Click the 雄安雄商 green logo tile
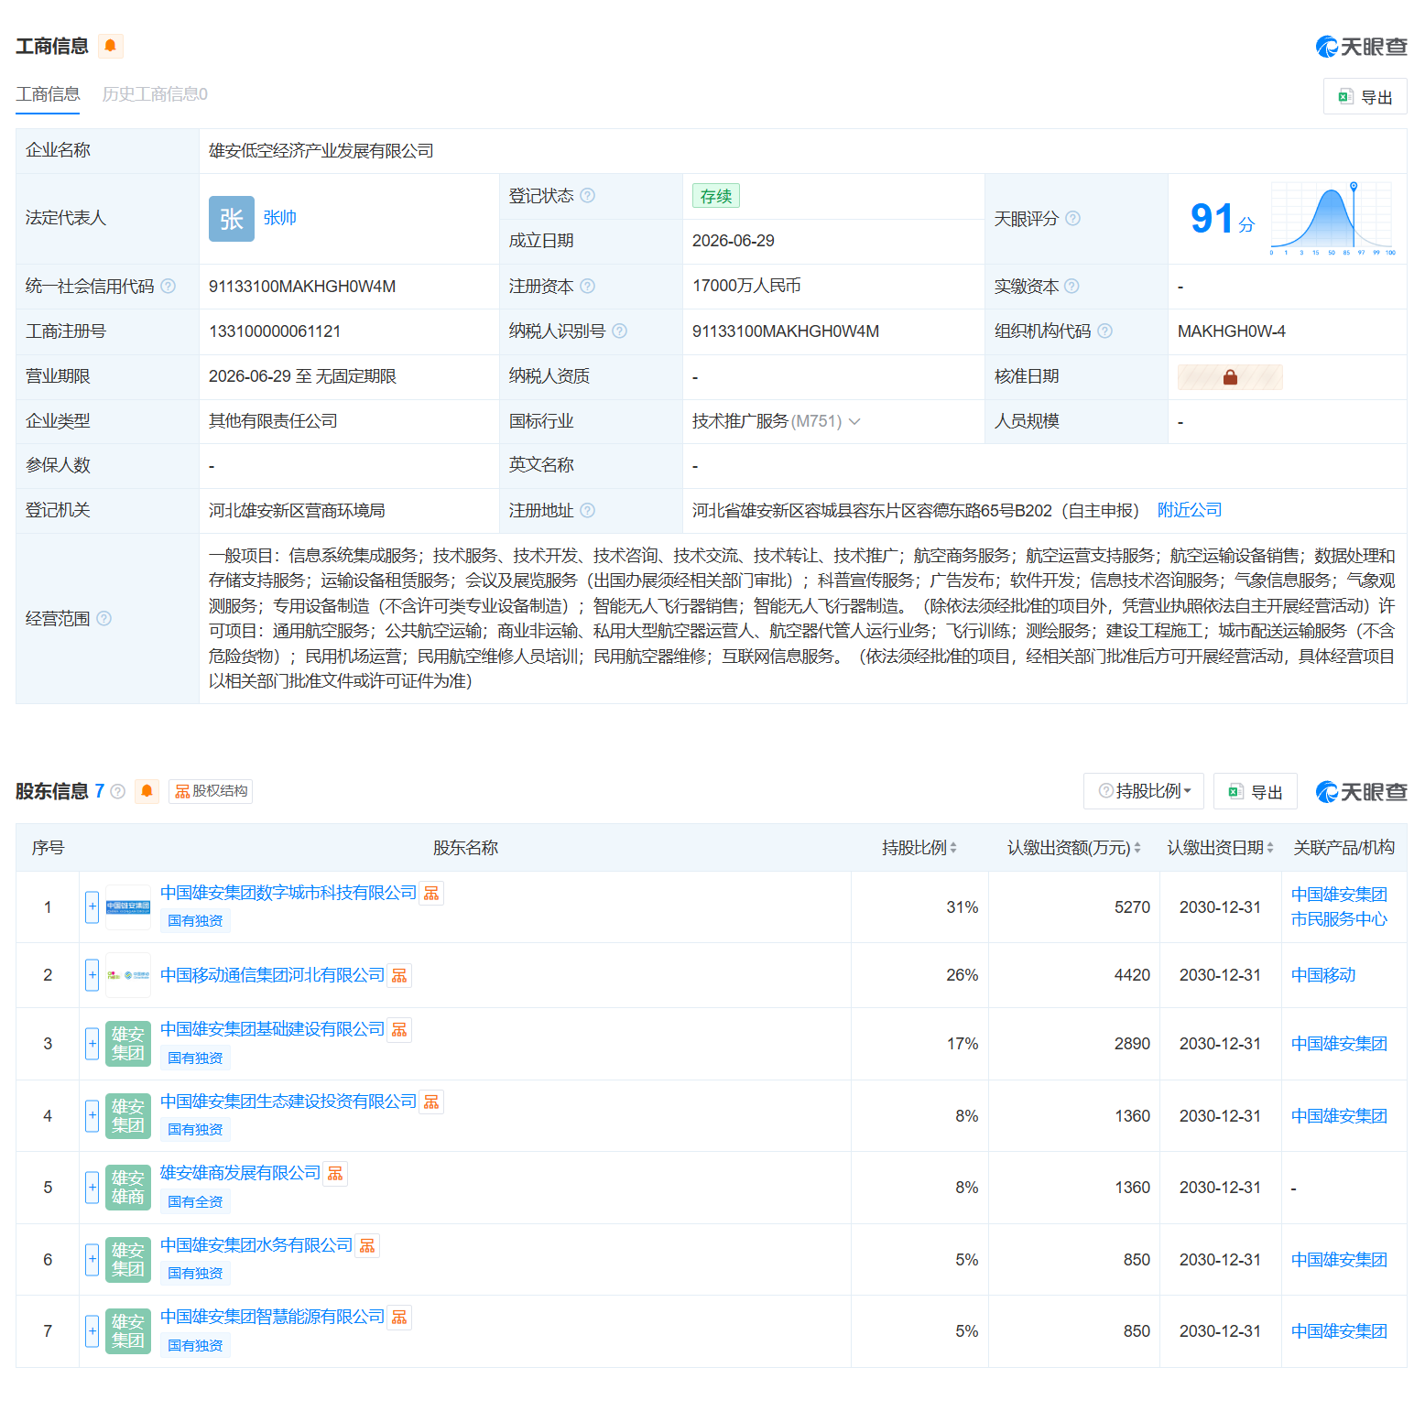 click(x=128, y=1188)
